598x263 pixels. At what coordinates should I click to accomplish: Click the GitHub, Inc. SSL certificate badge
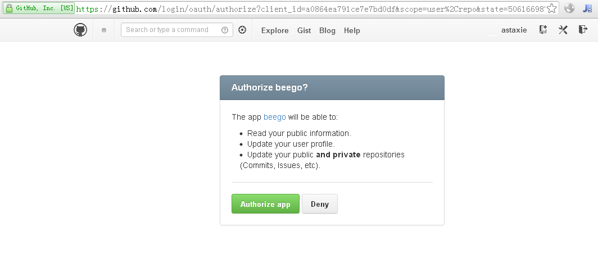[39, 8]
